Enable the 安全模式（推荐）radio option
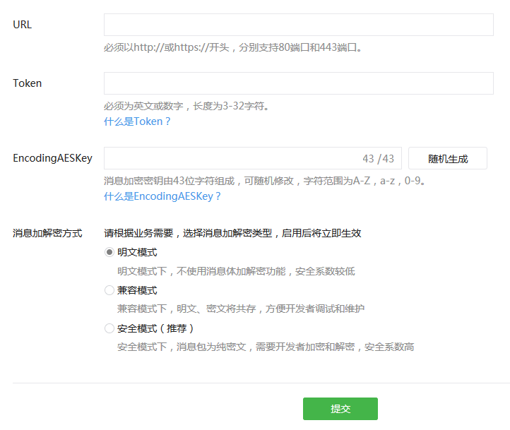 pos(109,328)
